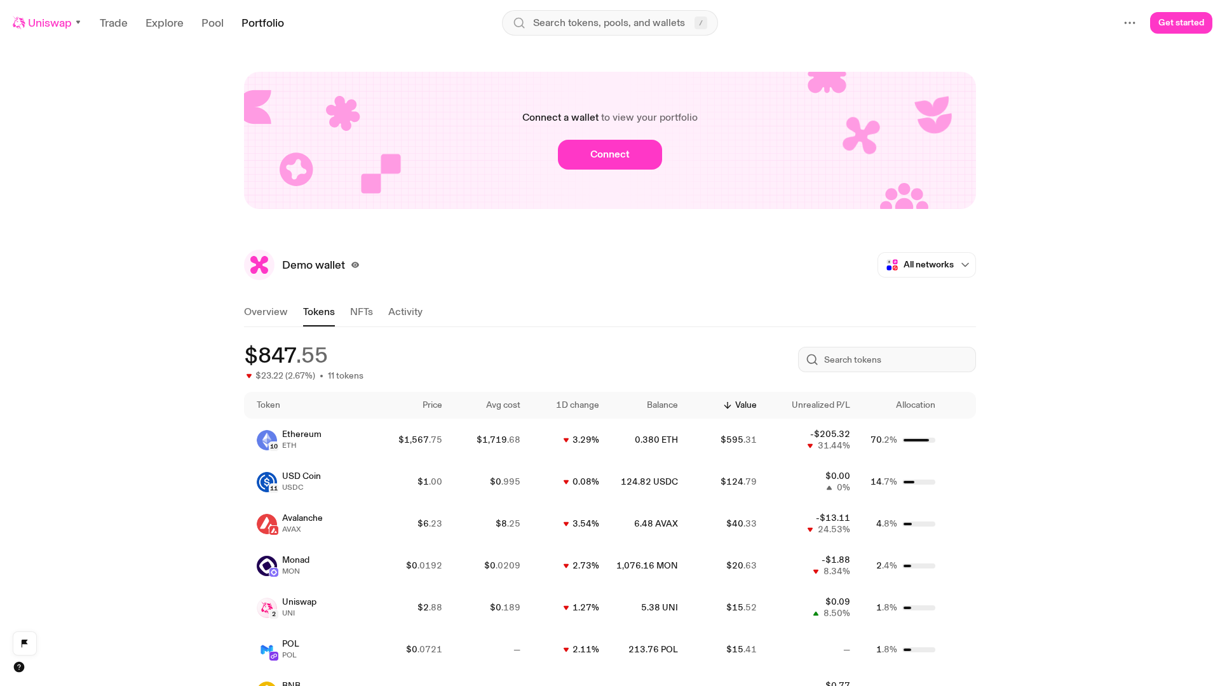The image size is (1220, 686).
Task: Click Ethereum's balance 0.380 ETH
Action: pyautogui.click(x=656, y=440)
